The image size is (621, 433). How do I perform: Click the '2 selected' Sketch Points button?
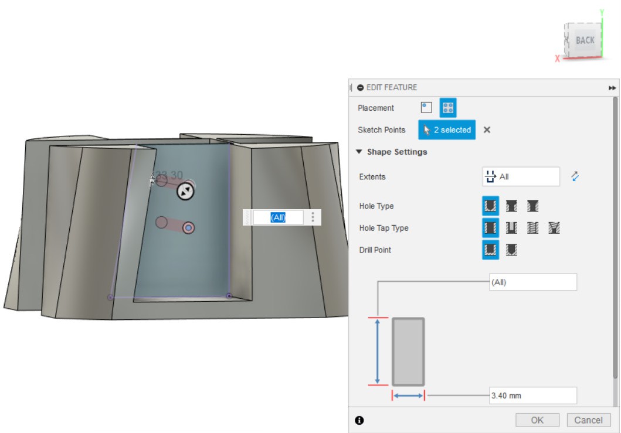pyautogui.click(x=447, y=130)
